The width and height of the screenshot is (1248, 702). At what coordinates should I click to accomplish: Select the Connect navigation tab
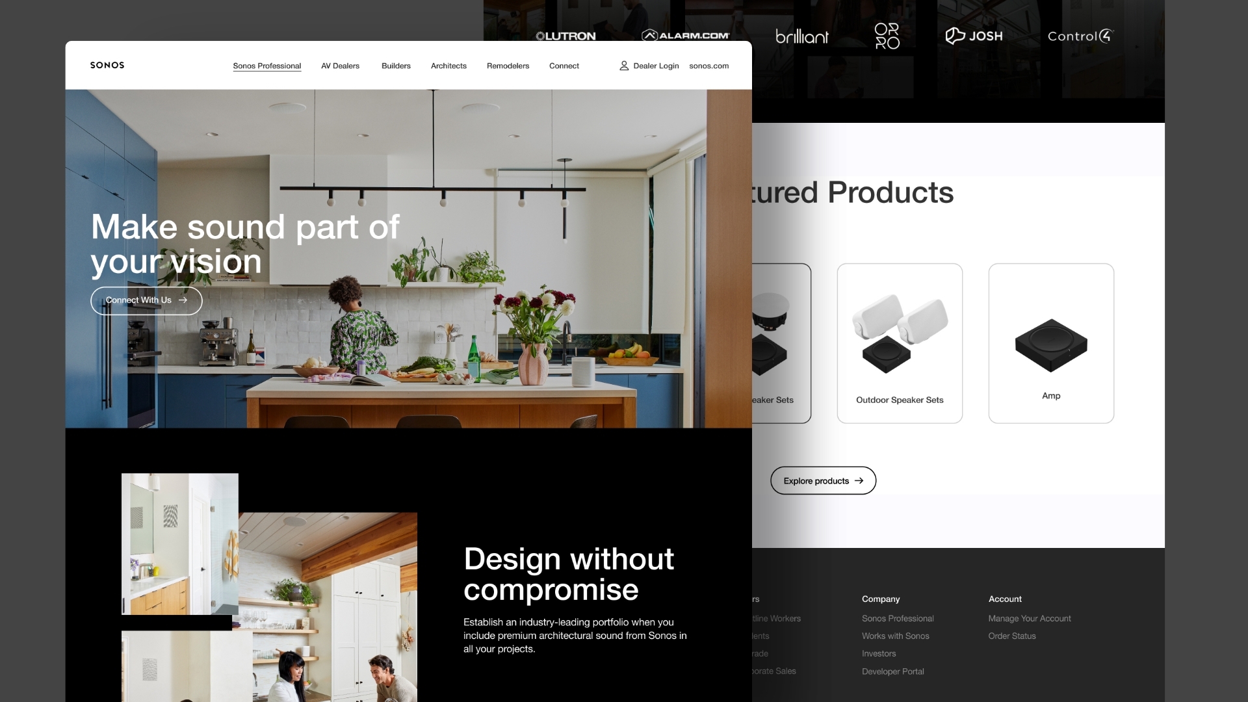[564, 65]
